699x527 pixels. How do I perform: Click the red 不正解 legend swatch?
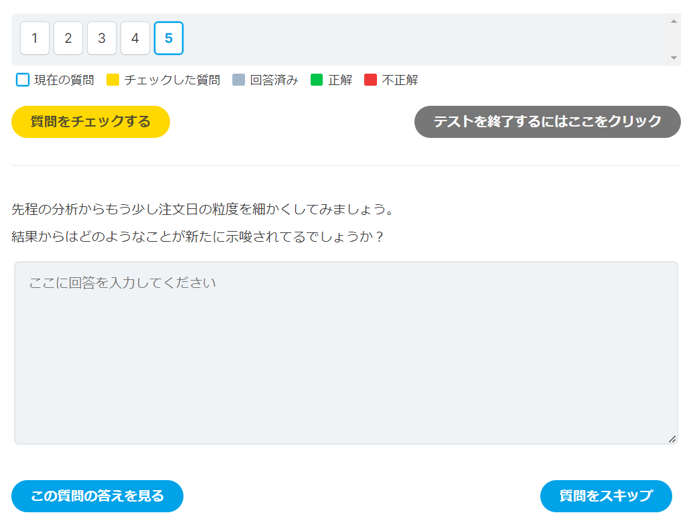point(371,80)
